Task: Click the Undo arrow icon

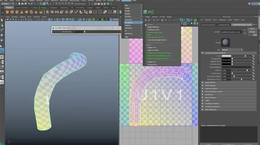Action: coord(29,4)
